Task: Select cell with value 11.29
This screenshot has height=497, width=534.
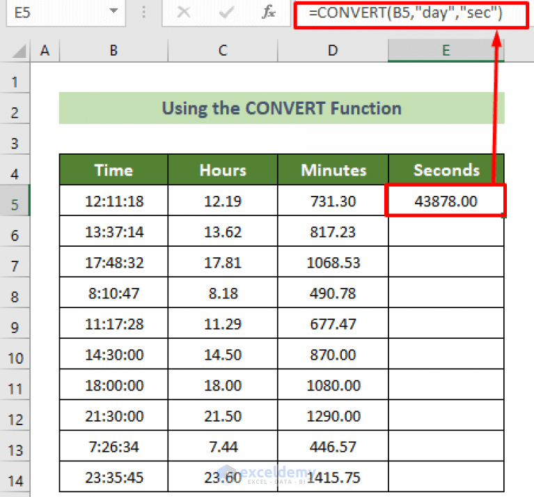Action: (x=223, y=324)
